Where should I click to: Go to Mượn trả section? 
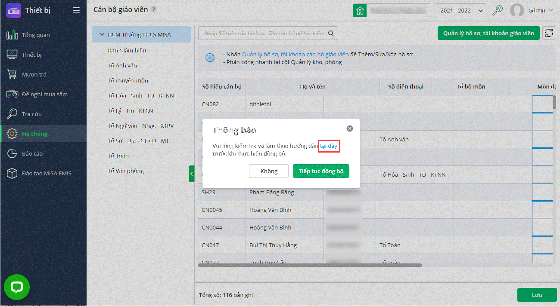click(43, 74)
